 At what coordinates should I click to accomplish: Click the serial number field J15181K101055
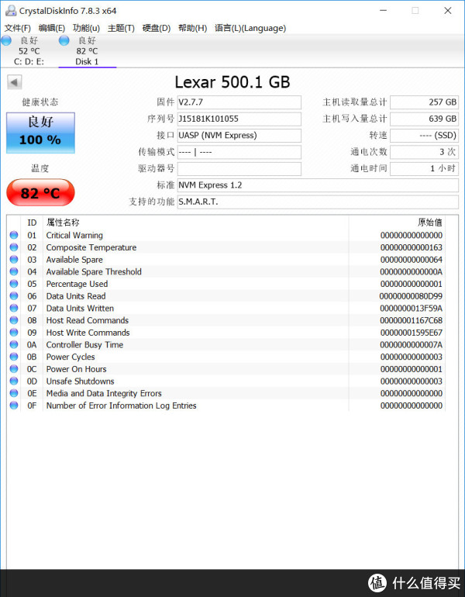click(x=239, y=119)
